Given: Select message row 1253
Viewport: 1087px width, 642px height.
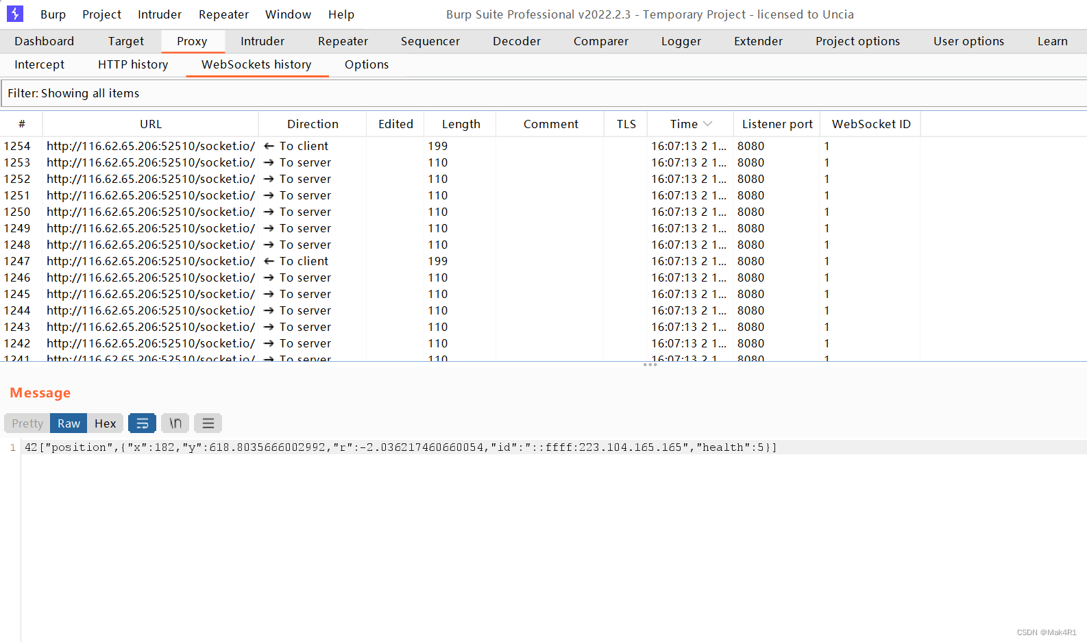Looking at the screenshot, I should [x=461, y=162].
